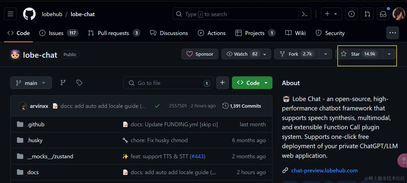Open the create new plus dropdown in header
The height and width of the screenshot is (183, 407).
point(331,14)
